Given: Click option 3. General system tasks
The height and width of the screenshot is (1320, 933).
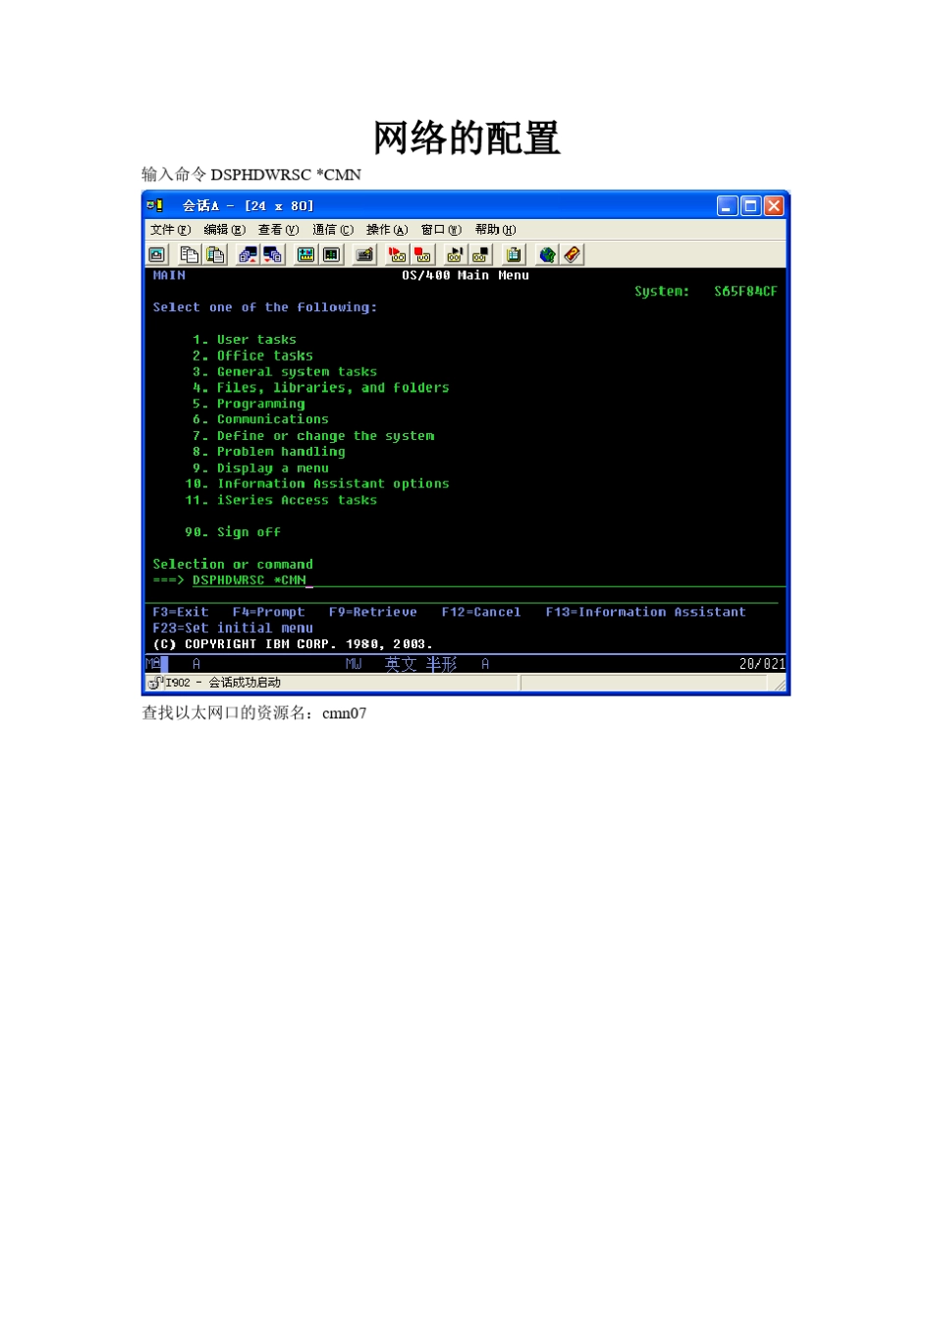Looking at the screenshot, I should click(285, 372).
